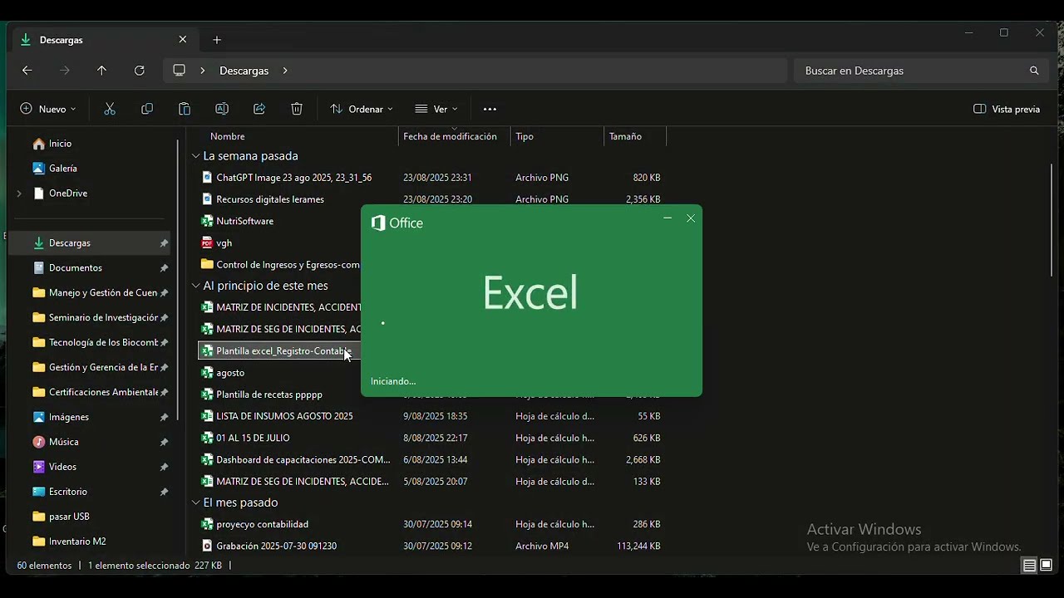The image size is (1064, 598).
Task: Open Galería in navigation pane
Action: pos(62,169)
